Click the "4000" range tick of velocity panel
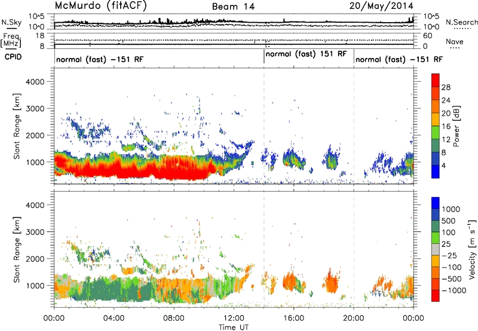Viewport: 478px width, 331px height. 35,205
